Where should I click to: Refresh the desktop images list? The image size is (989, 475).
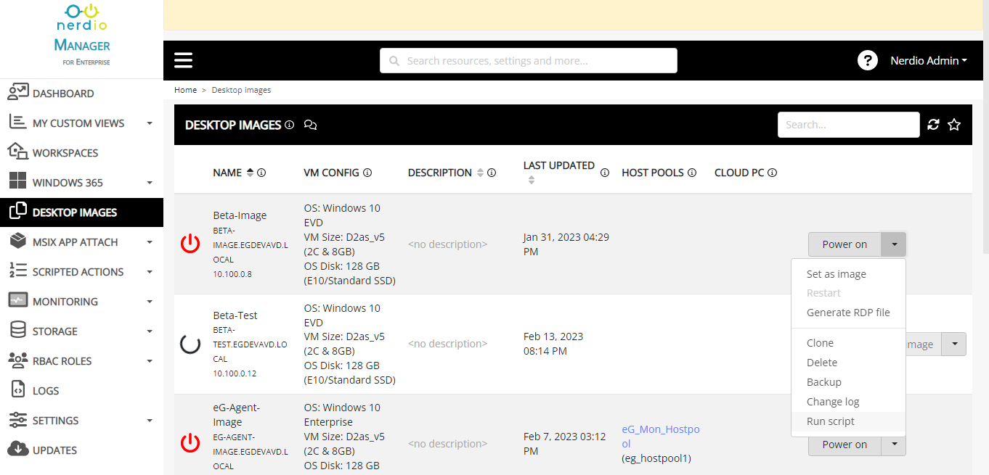click(x=934, y=125)
